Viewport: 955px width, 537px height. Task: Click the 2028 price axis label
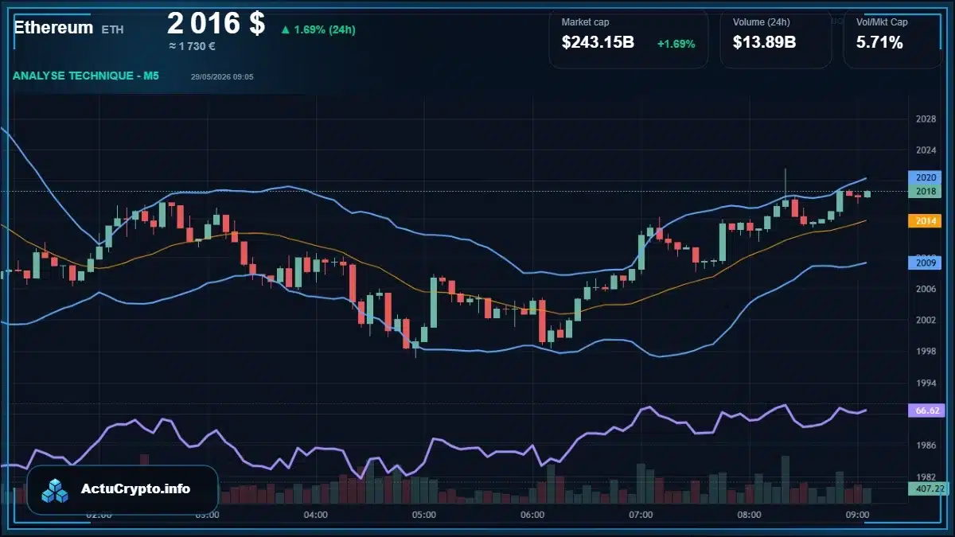click(x=926, y=119)
